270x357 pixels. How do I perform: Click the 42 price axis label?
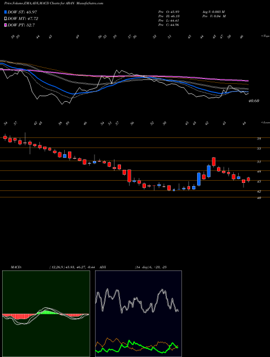pos(259,191)
